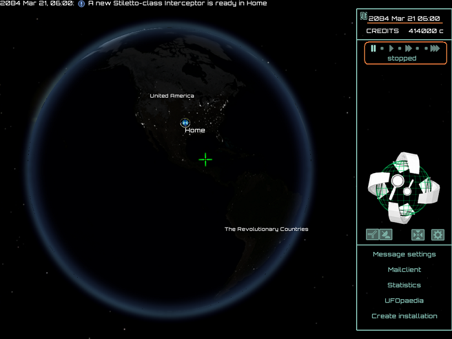Screen dimensions: 452x339
Task: Click the green crosshair marker on globe
Action: (206, 159)
